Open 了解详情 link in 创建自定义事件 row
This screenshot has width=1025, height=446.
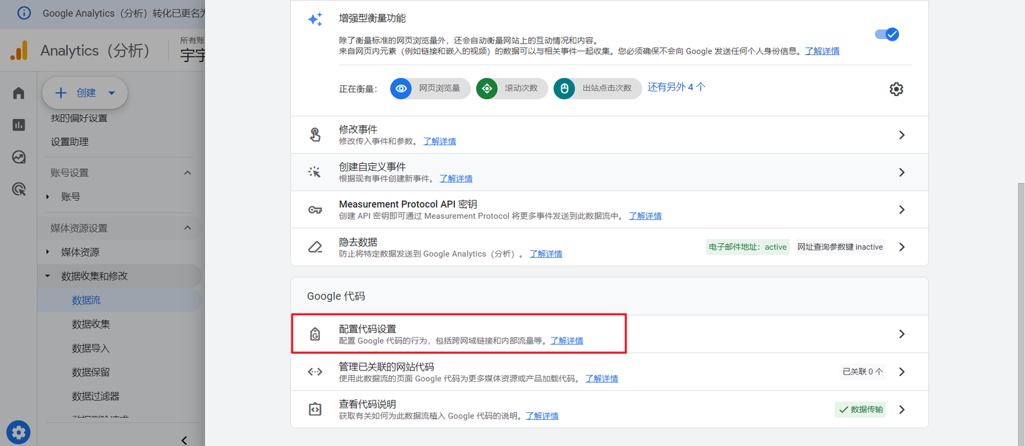pyautogui.click(x=456, y=179)
